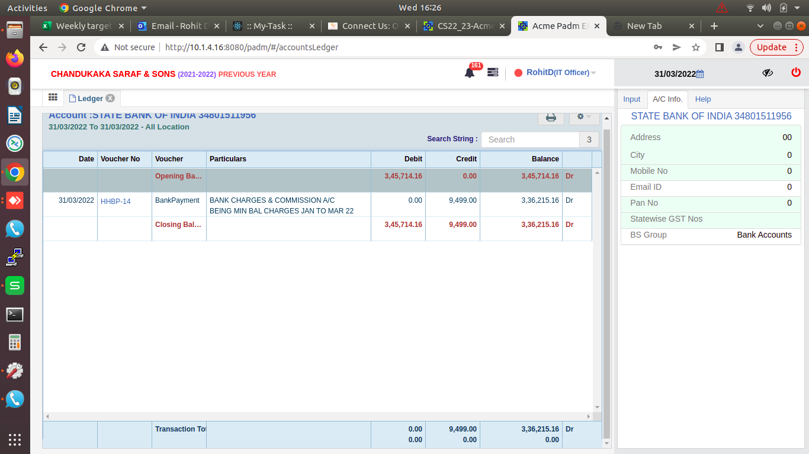Click the Wed 16:26 clock
The image size is (809, 454).
click(420, 8)
